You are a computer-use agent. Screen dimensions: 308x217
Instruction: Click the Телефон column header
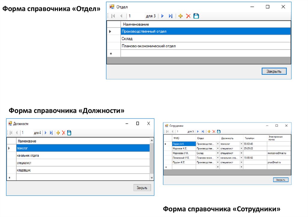coord(255,138)
